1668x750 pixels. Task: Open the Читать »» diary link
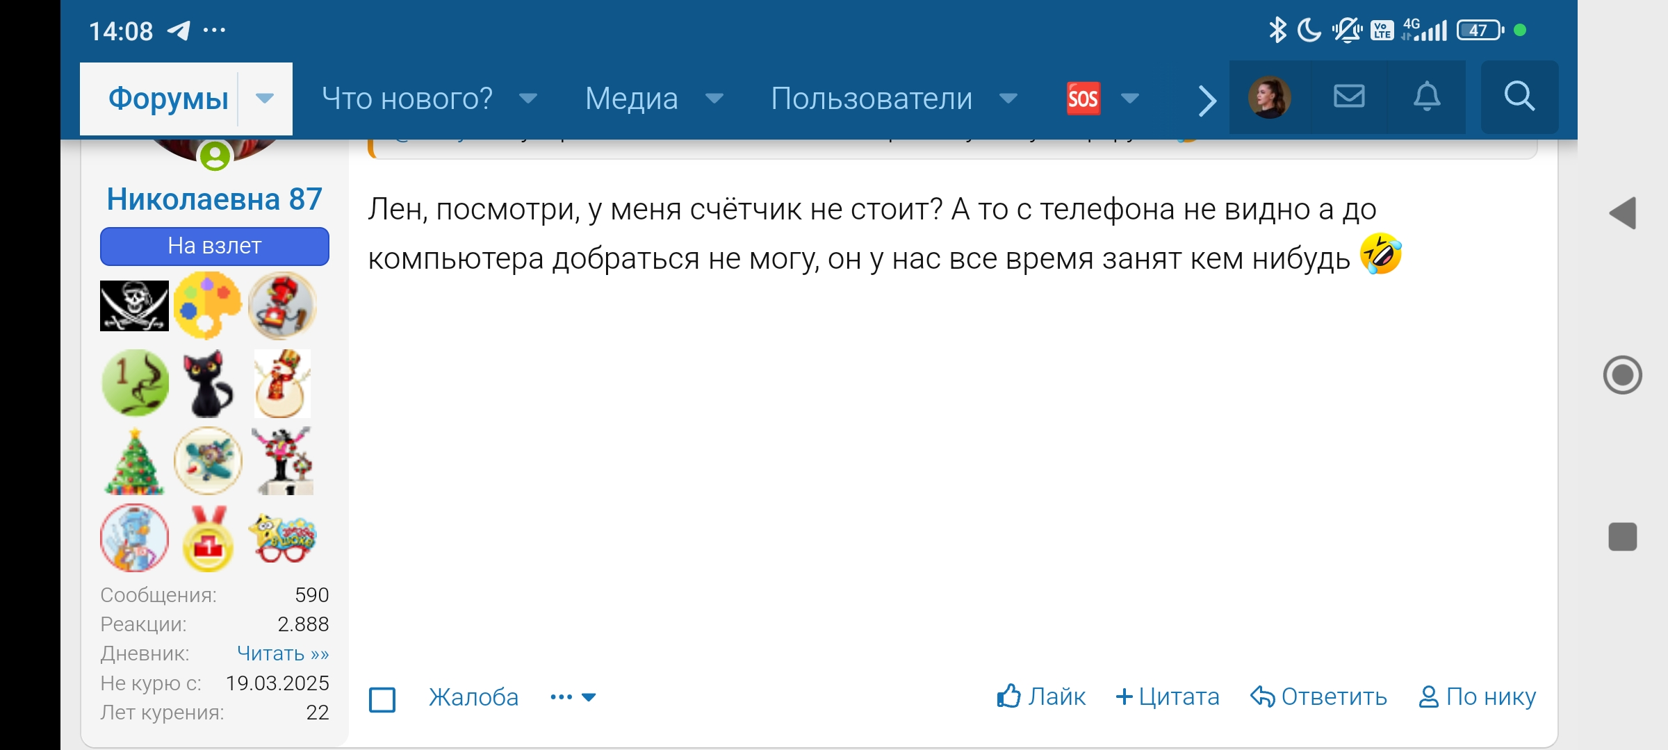(282, 653)
